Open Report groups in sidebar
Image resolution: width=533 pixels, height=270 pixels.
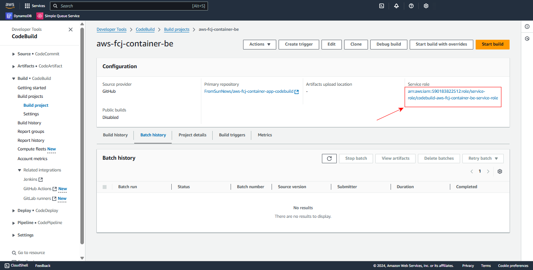pyautogui.click(x=31, y=132)
